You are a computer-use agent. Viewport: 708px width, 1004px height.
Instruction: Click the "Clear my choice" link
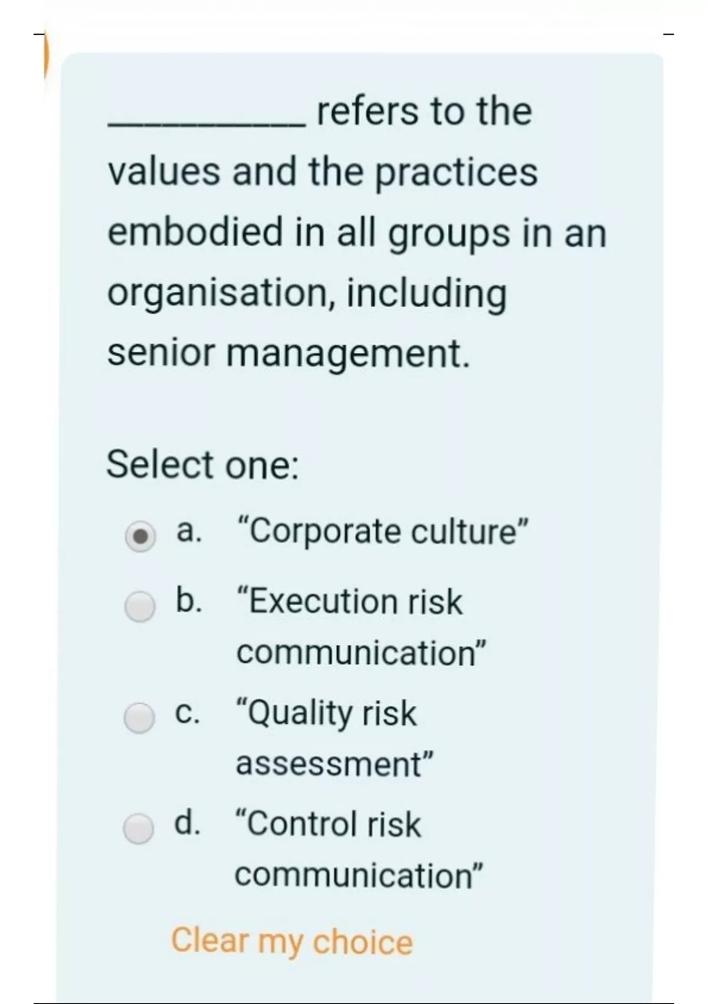click(x=292, y=941)
